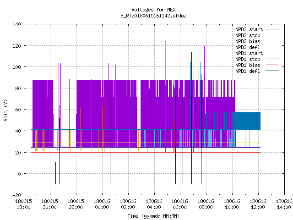Click the y-axis tick value 60
The width and height of the screenshot is (293, 220).
click(x=18, y=110)
